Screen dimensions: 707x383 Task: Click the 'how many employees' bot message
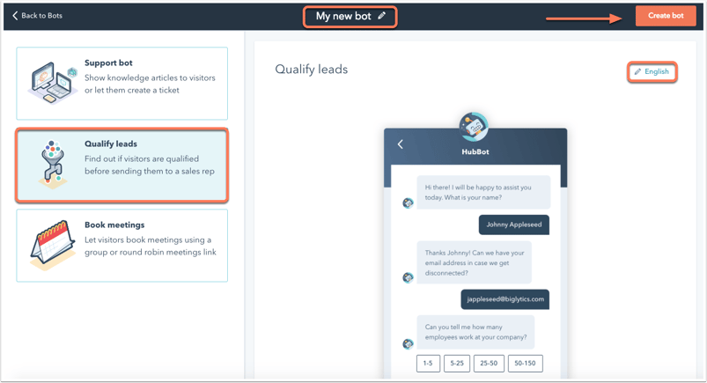[x=475, y=332]
